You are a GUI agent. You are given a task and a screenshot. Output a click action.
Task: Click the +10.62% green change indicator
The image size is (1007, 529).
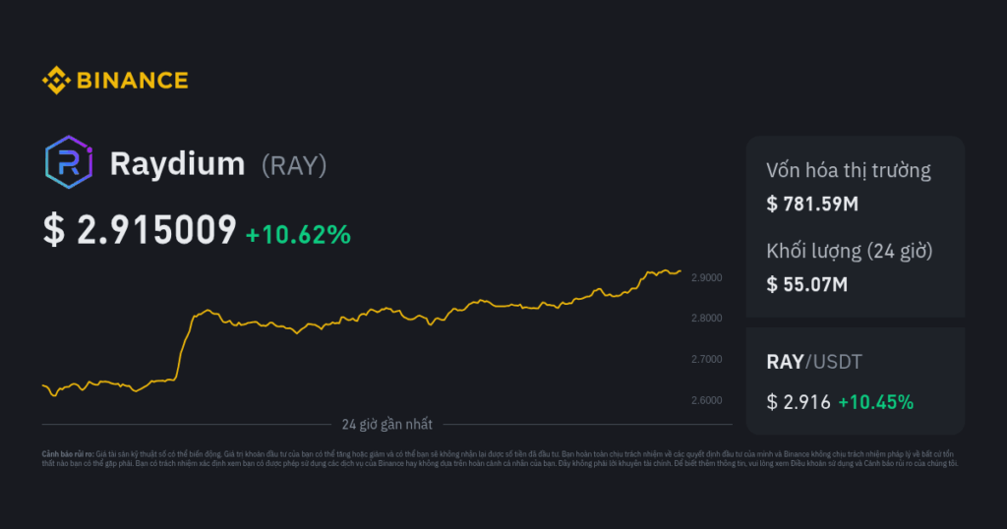(x=297, y=234)
